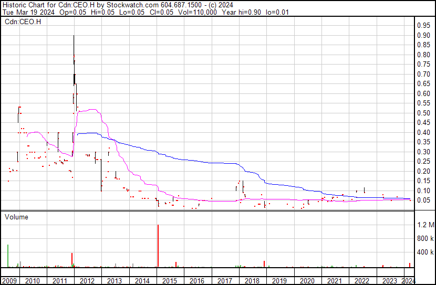Viewport: 436px width, 285px height.
Task: Click the 'Op=0.05' open value
Action: (73, 12)
